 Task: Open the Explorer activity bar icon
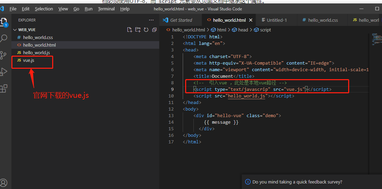point(3,22)
